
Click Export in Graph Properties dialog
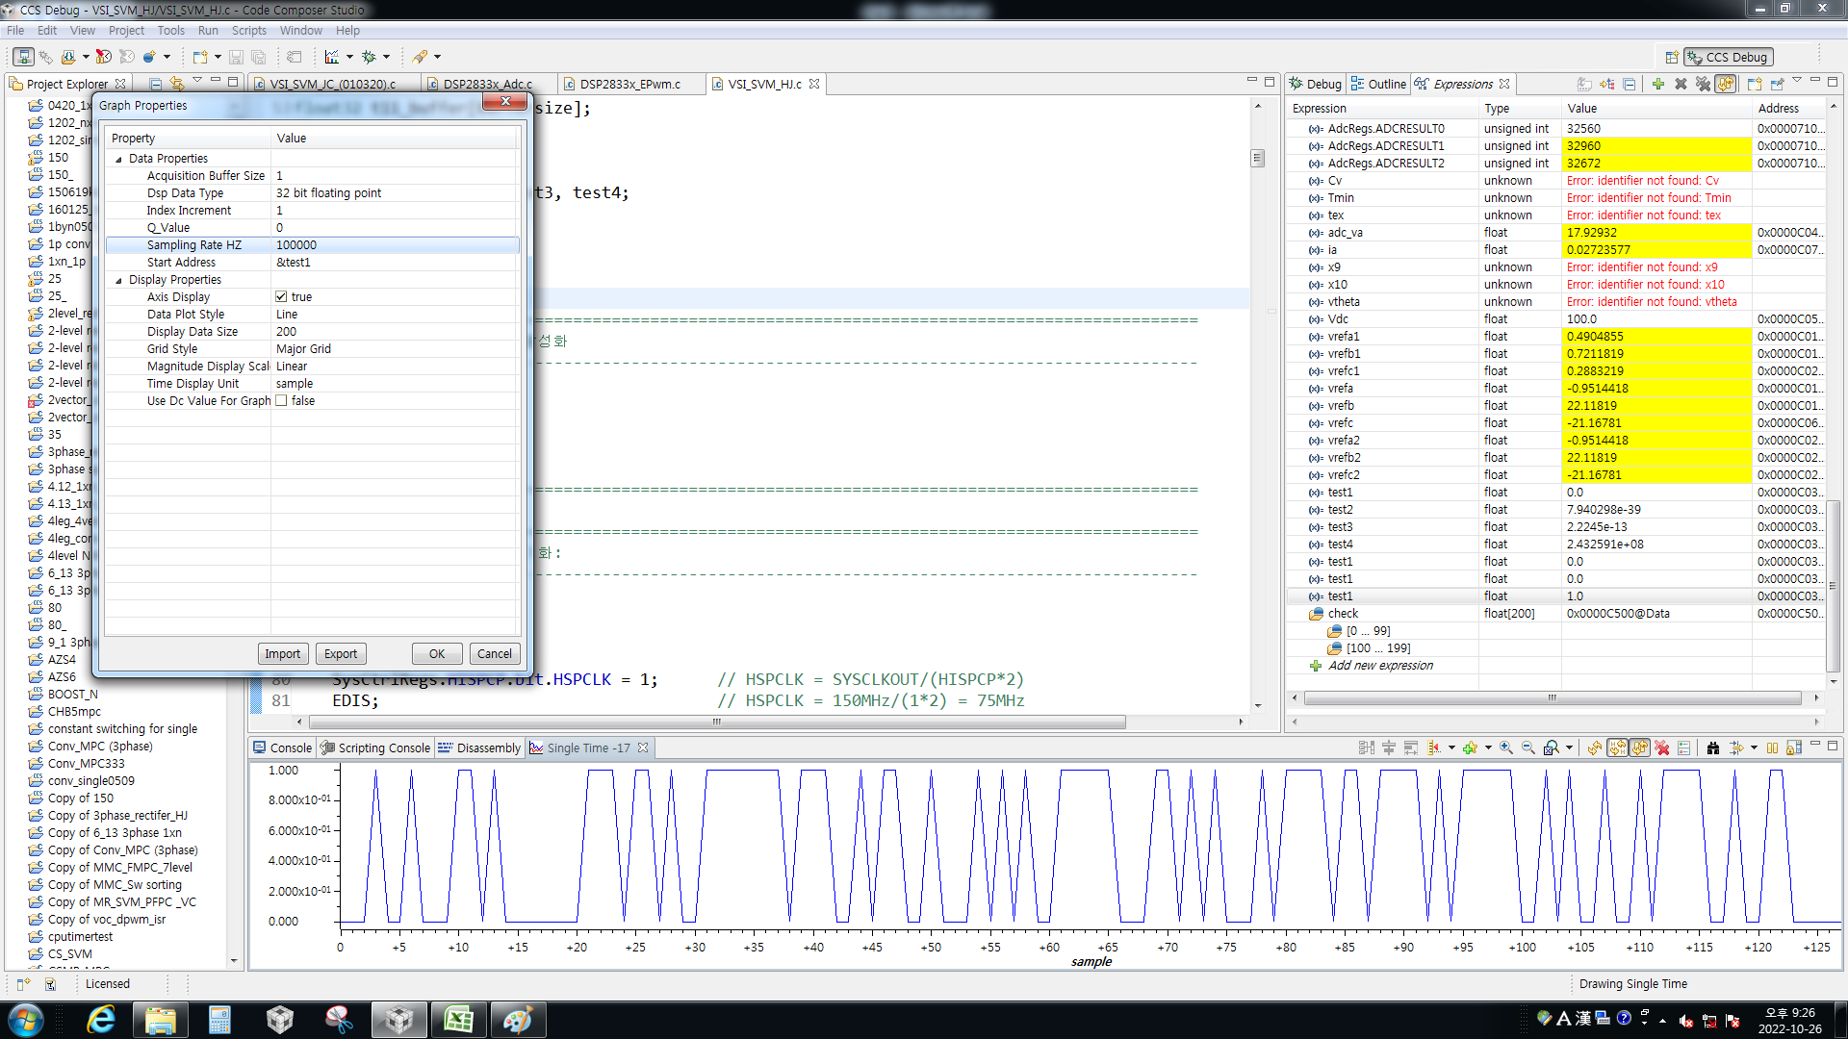point(341,654)
